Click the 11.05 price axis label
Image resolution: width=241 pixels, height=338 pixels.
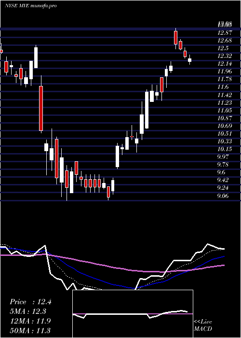click(225, 111)
